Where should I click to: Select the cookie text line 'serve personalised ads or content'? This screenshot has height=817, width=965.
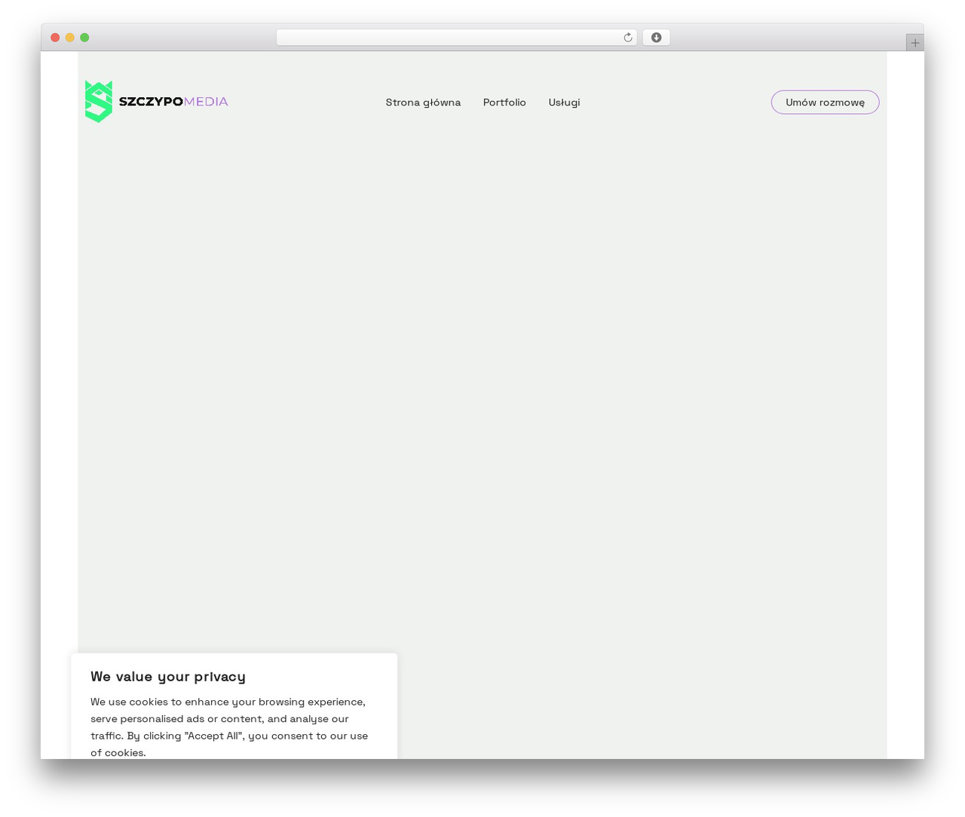click(176, 719)
